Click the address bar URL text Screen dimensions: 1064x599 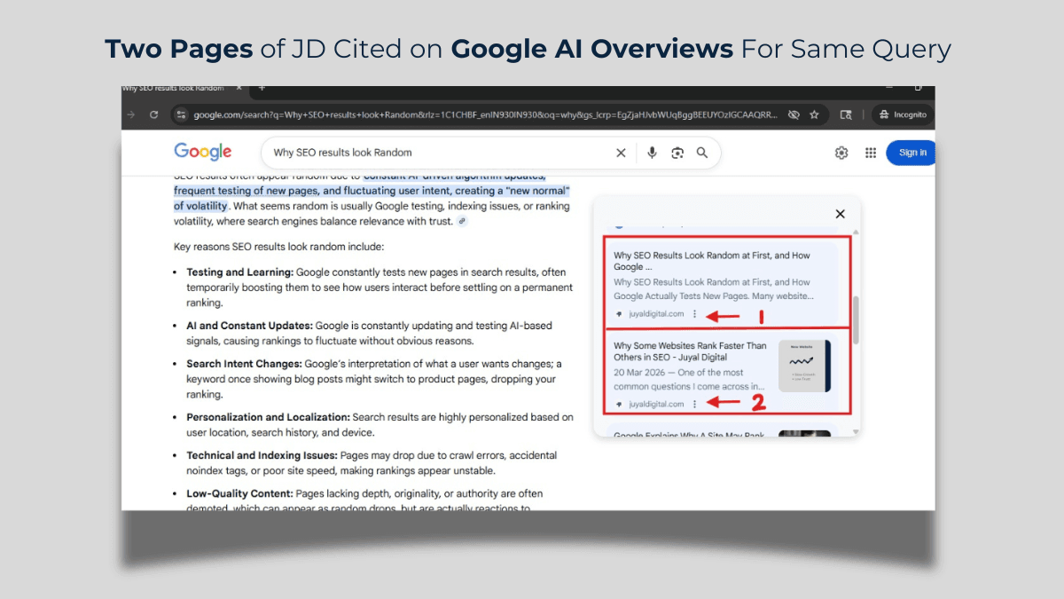click(x=486, y=115)
